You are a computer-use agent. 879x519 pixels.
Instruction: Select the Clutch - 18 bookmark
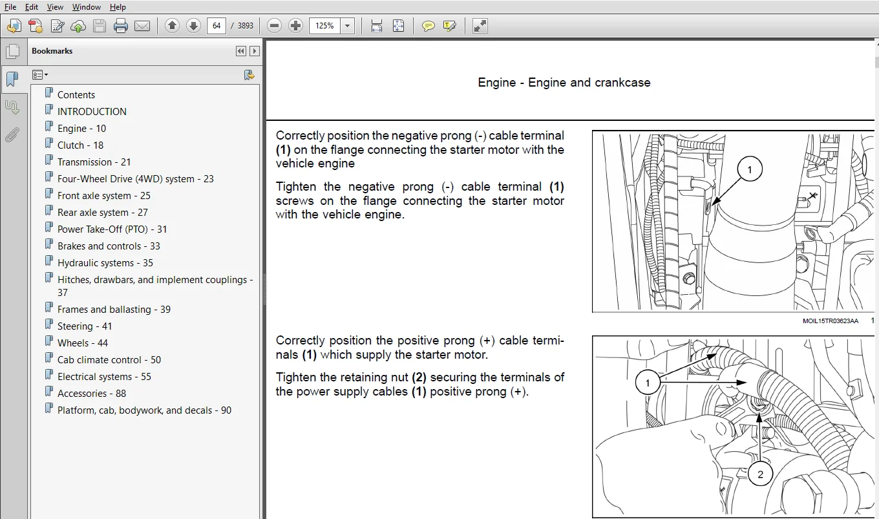point(81,145)
